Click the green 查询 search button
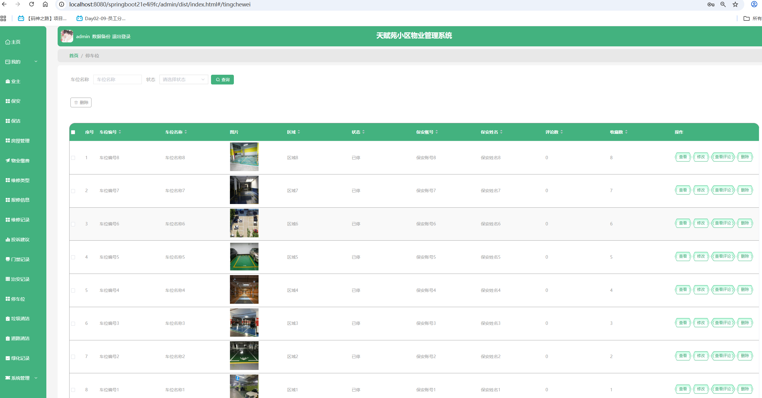762x398 pixels. (x=222, y=80)
